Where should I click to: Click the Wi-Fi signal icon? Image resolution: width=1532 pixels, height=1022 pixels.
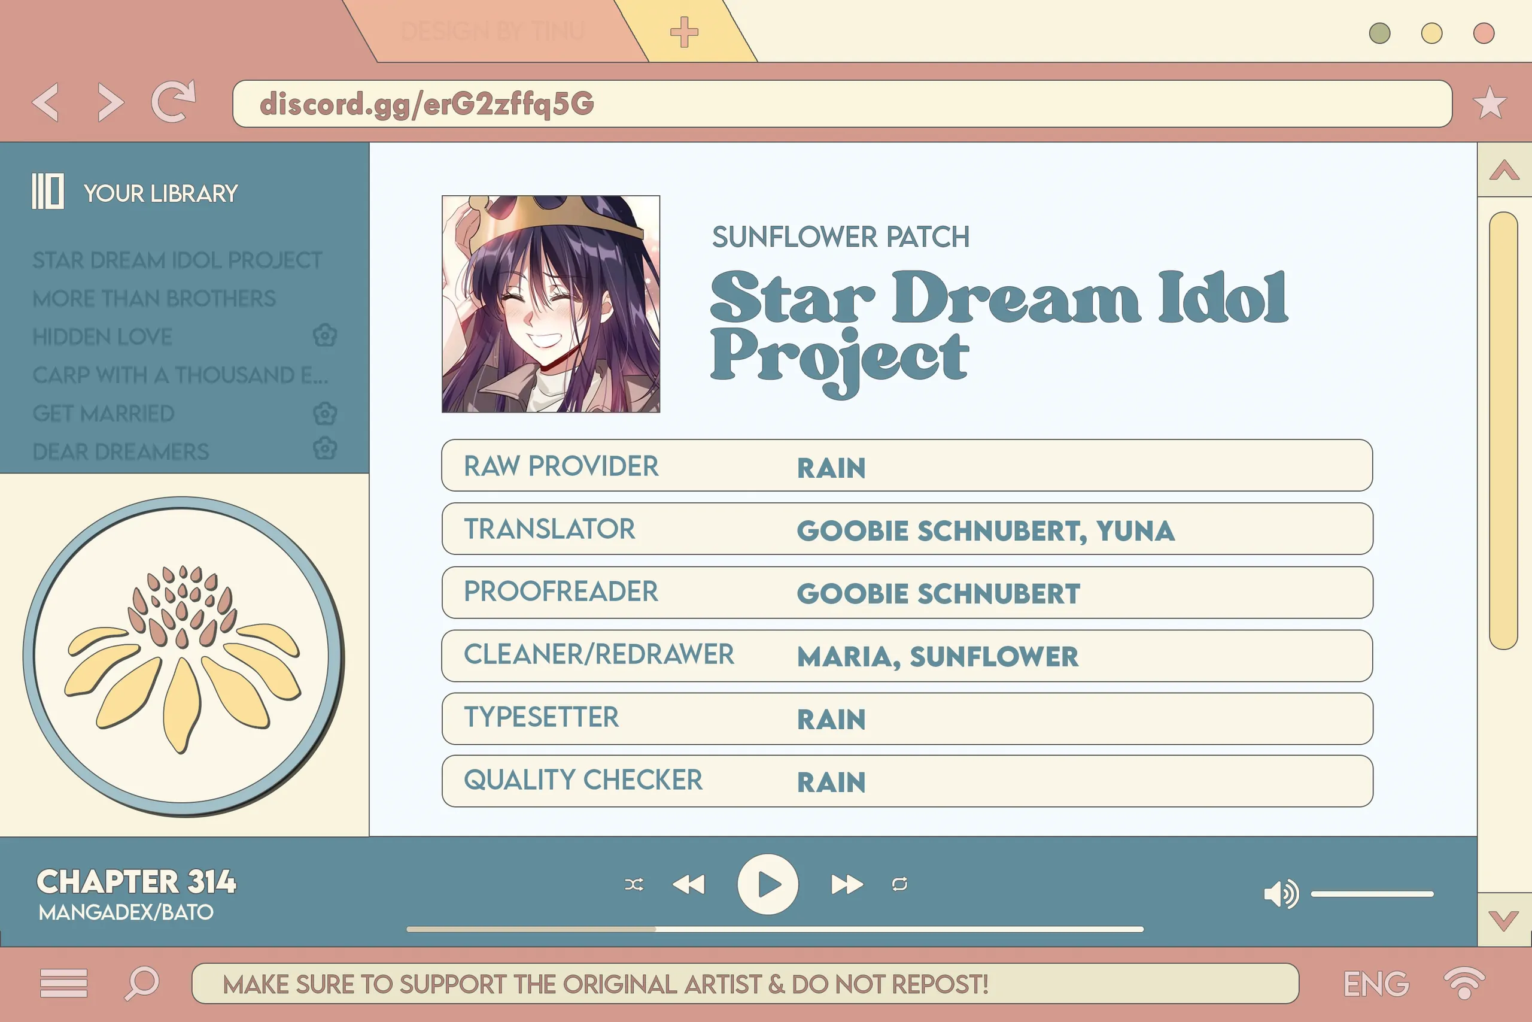click(x=1464, y=982)
